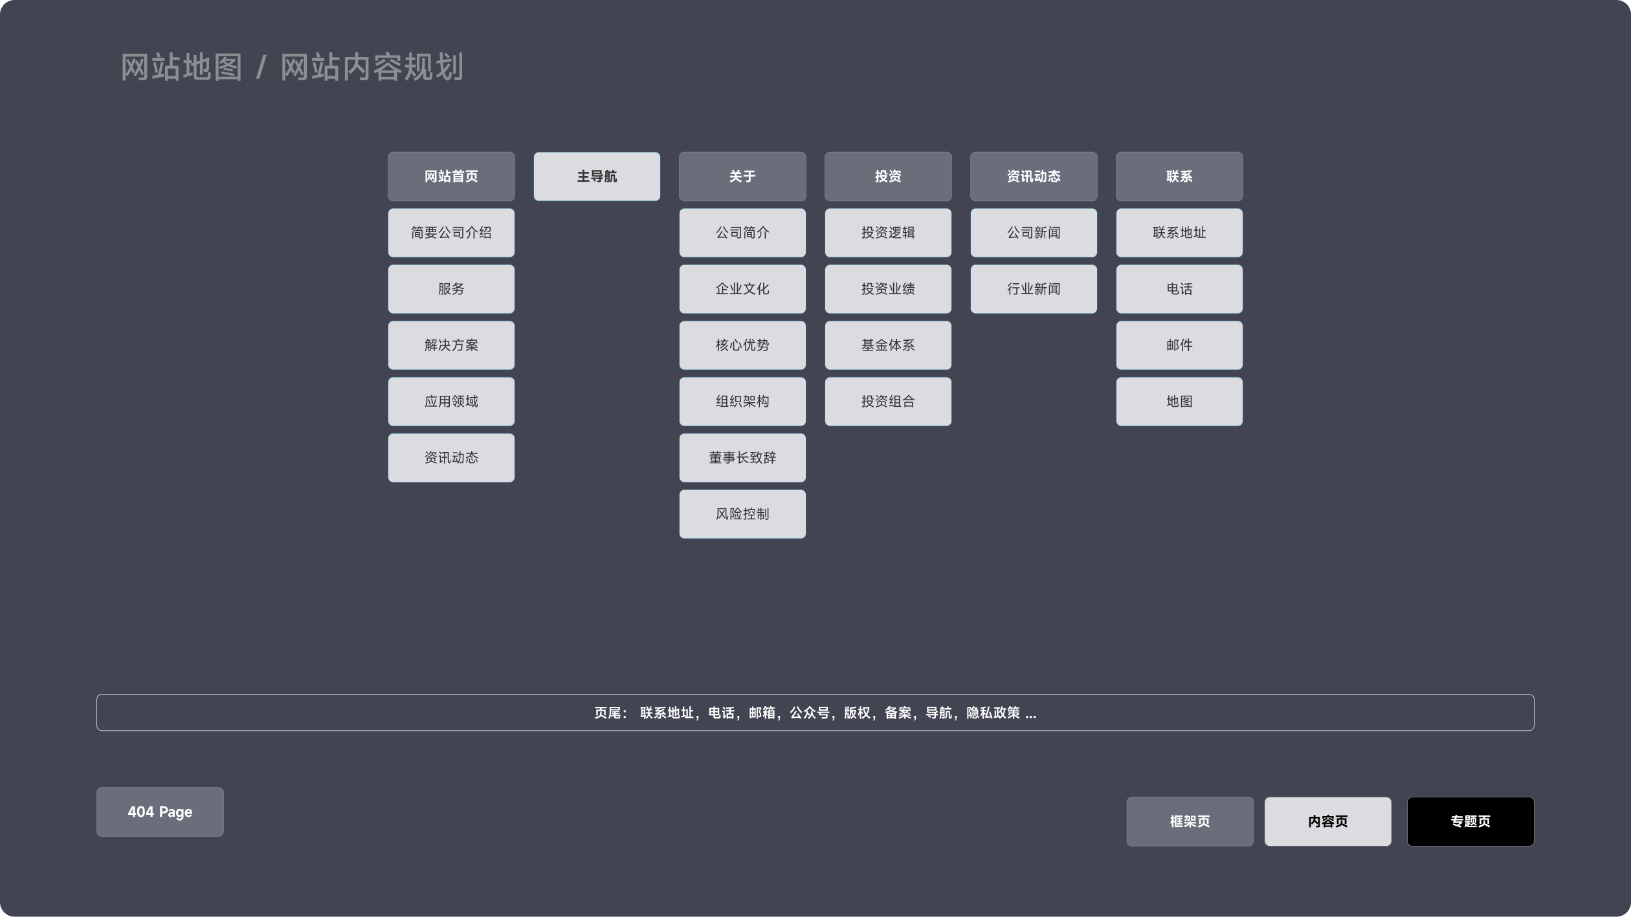The image size is (1631, 917).
Task: Select the 应用领域 item
Action: [x=451, y=402]
